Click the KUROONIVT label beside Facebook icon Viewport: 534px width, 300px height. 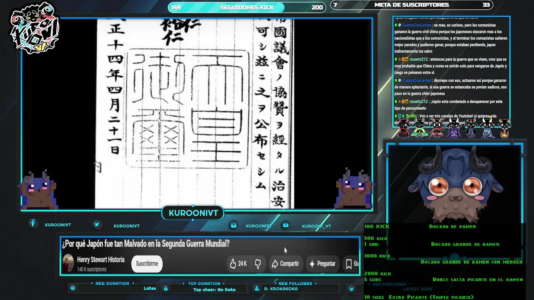point(58,225)
